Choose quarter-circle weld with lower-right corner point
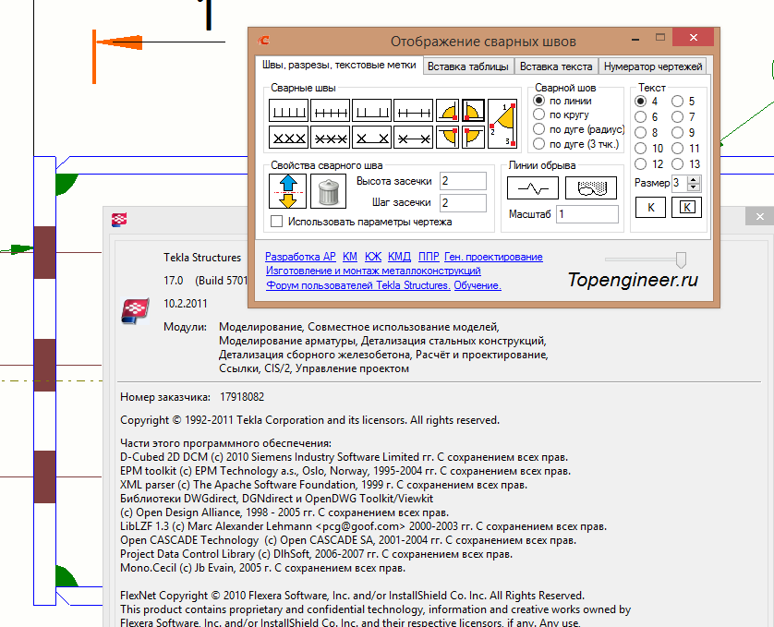Image resolution: width=774 pixels, height=627 pixels. (x=447, y=111)
